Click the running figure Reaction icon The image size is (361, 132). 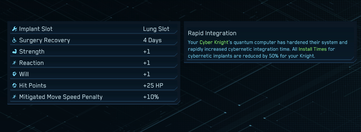14,63
